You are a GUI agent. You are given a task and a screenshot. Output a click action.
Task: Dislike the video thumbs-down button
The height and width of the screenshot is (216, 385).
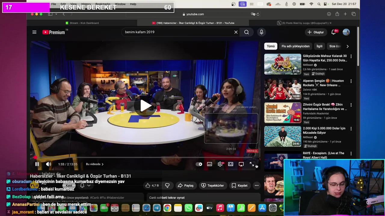(168, 185)
